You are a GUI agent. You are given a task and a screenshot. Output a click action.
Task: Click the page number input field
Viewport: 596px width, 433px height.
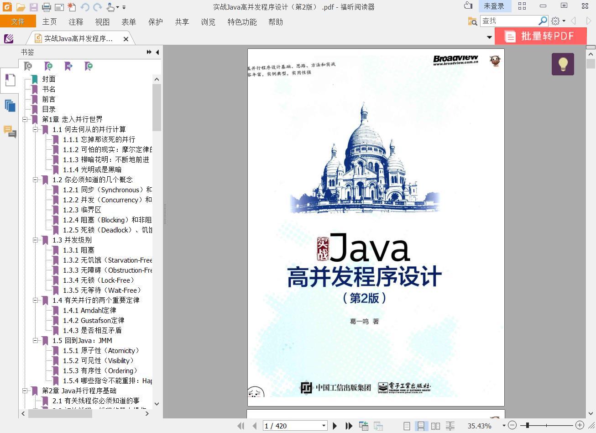[292, 426]
